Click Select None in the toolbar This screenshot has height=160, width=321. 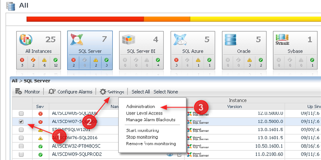click(166, 92)
